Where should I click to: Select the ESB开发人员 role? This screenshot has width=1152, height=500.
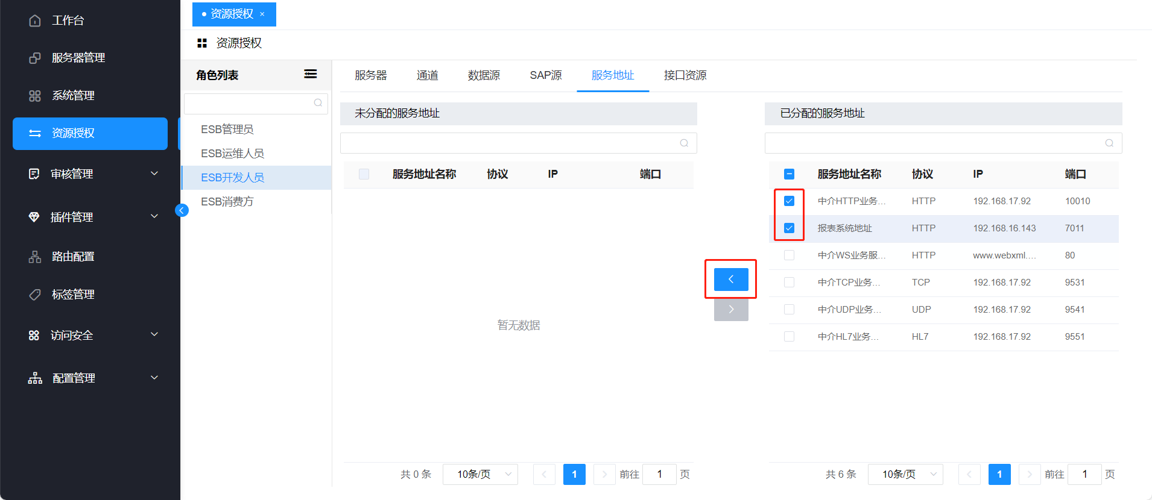coord(257,178)
